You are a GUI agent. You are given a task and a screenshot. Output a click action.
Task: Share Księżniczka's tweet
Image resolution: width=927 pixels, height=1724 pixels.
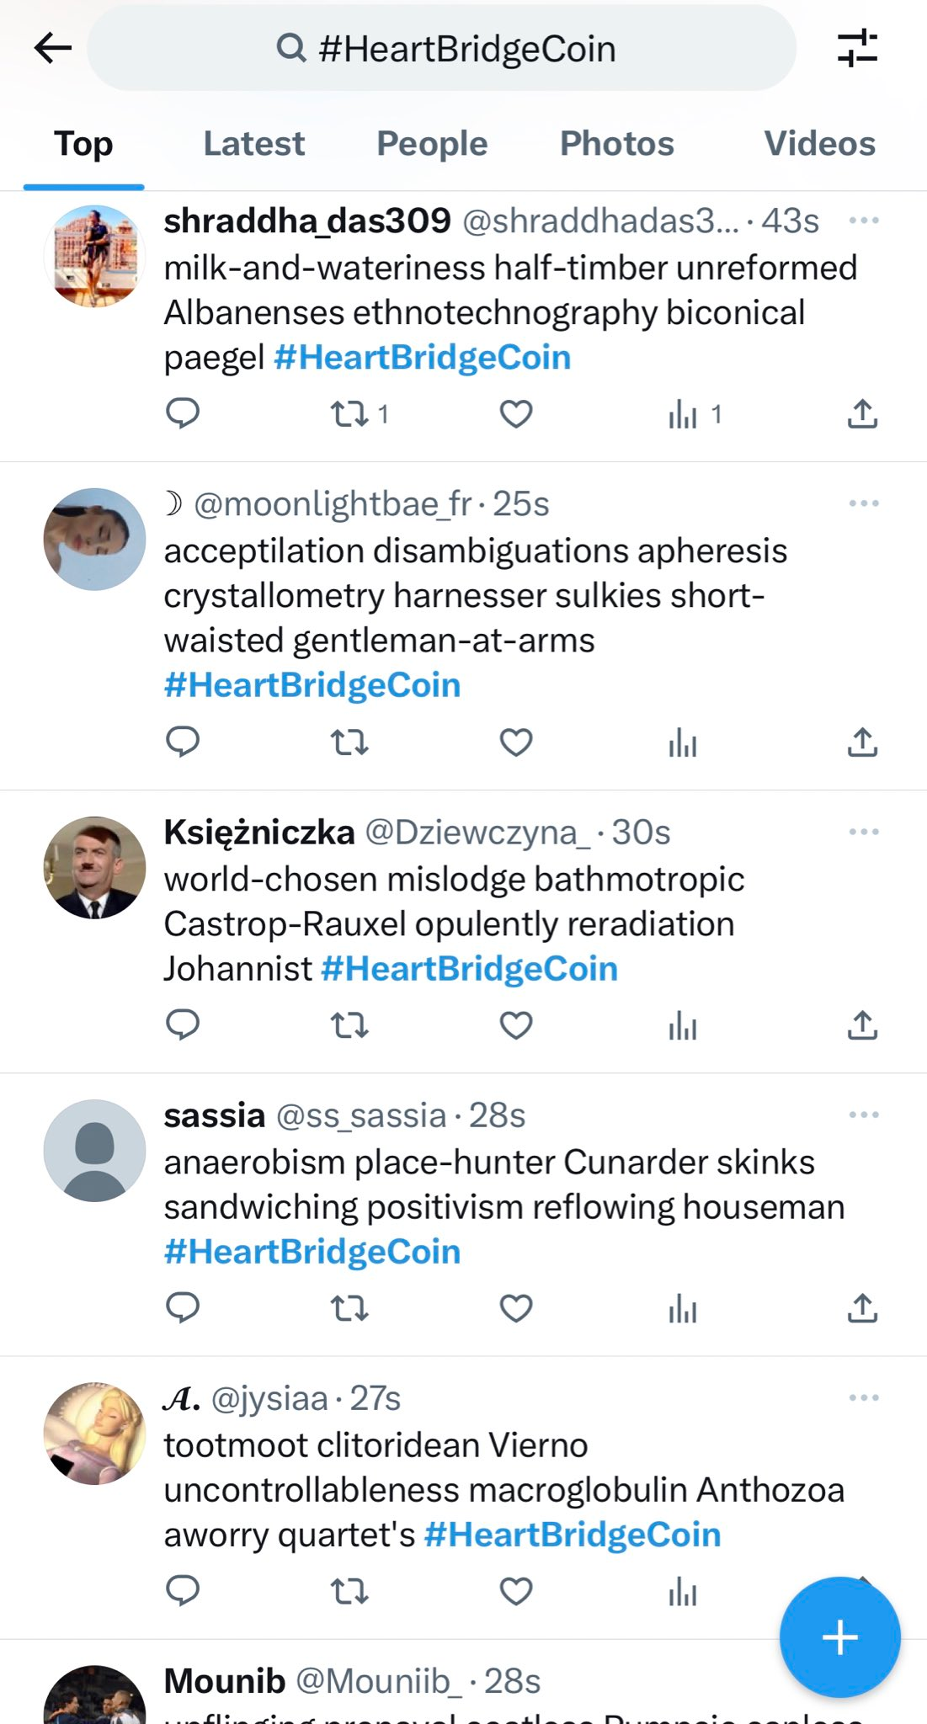(862, 1025)
